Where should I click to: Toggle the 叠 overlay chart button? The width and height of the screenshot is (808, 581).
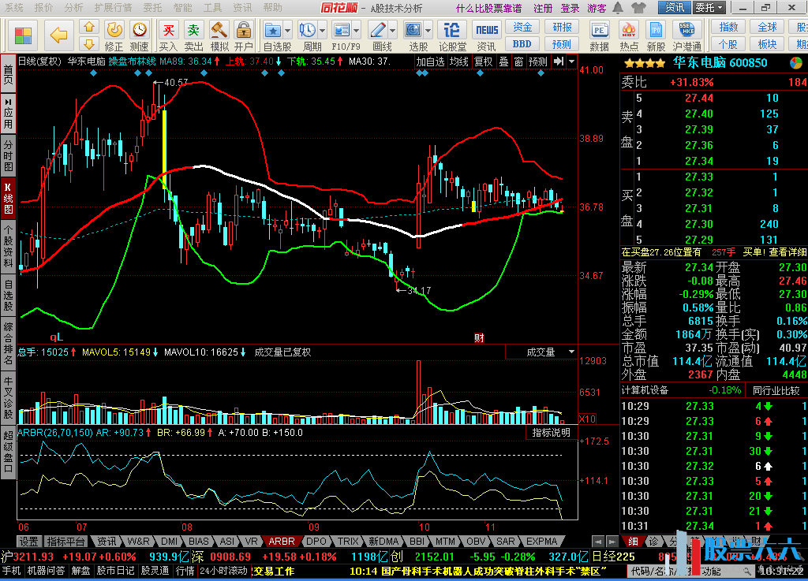click(503, 61)
